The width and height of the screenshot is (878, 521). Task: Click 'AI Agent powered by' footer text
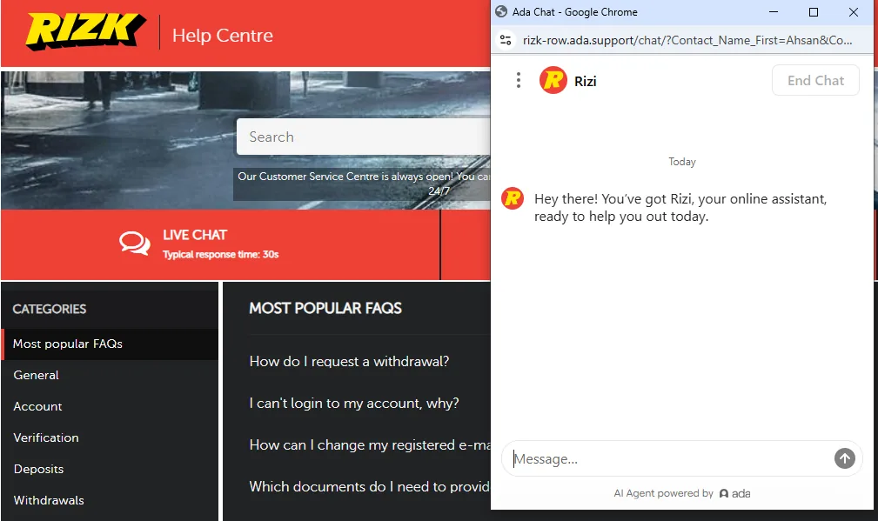click(664, 493)
